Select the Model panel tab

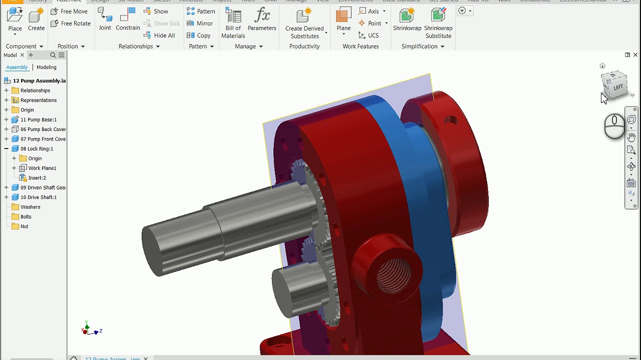click(x=10, y=55)
